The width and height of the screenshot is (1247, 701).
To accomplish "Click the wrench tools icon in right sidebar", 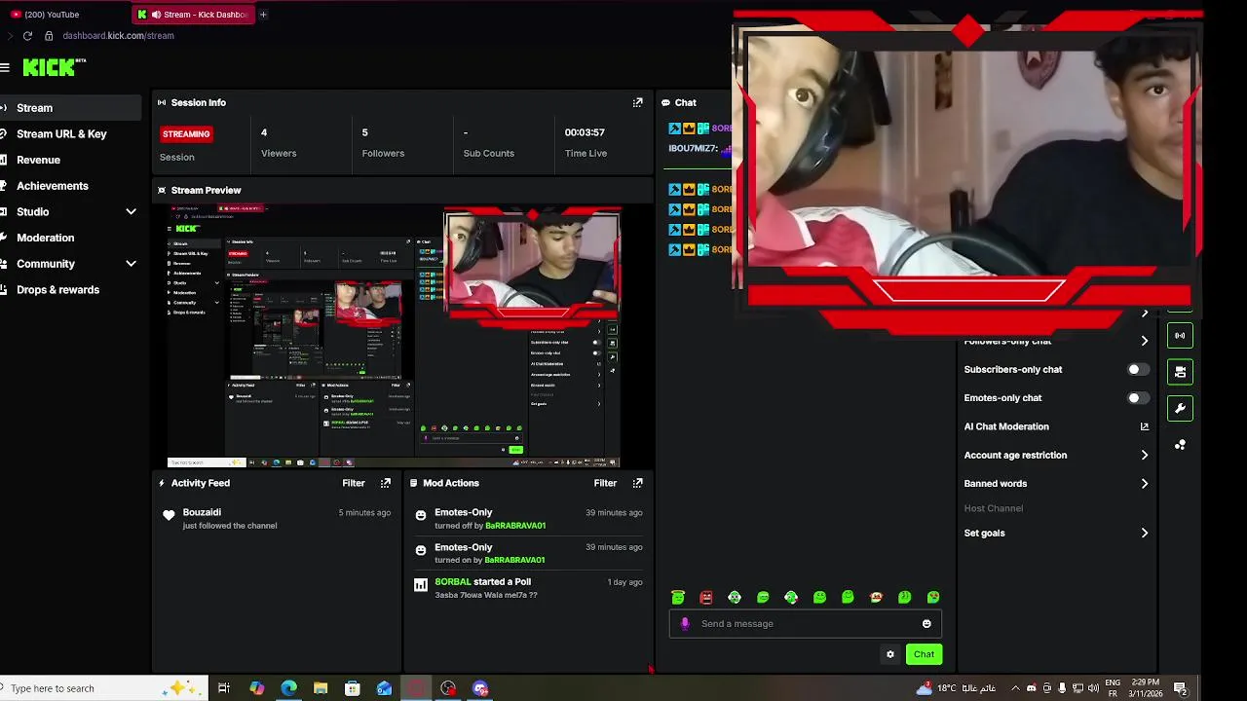I will pyautogui.click(x=1180, y=409).
